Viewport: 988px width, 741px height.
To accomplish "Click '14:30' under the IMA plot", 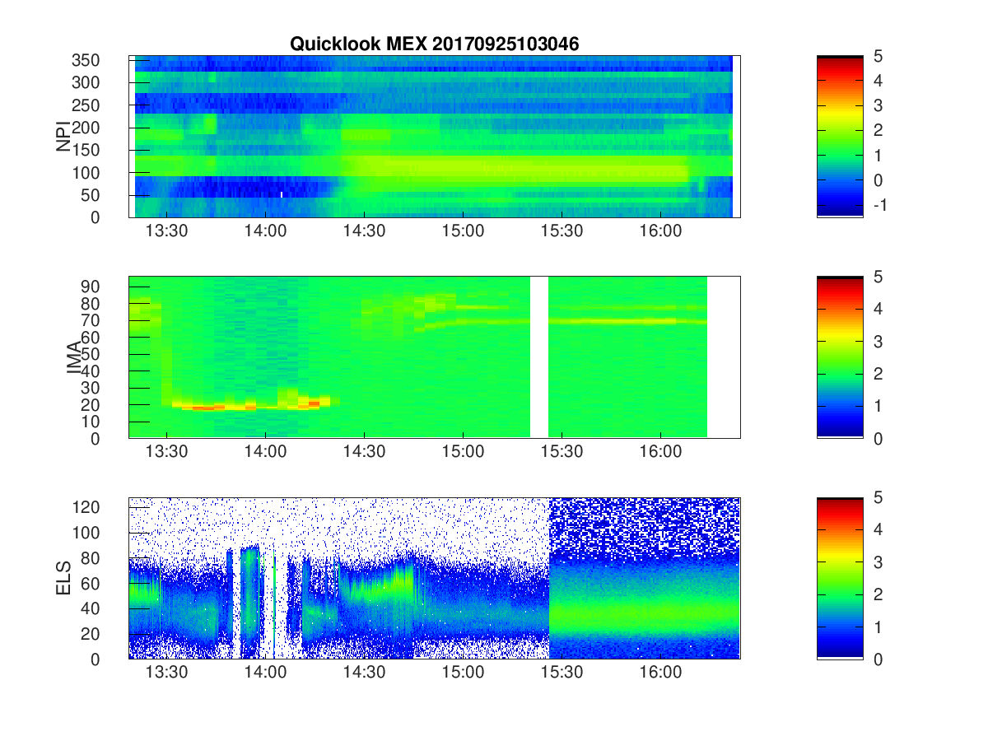I will pos(364,452).
